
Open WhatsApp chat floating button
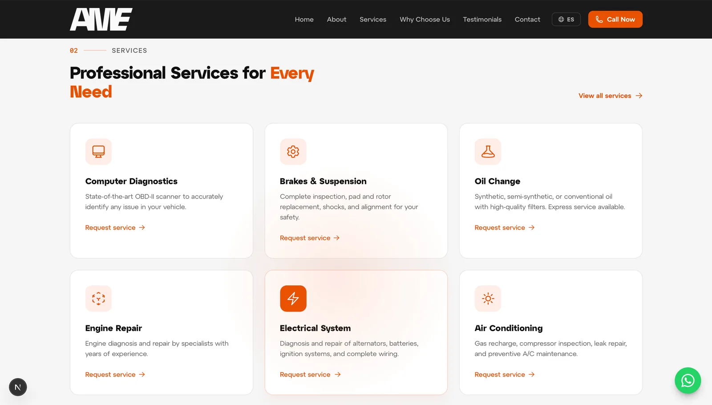(688, 381)
